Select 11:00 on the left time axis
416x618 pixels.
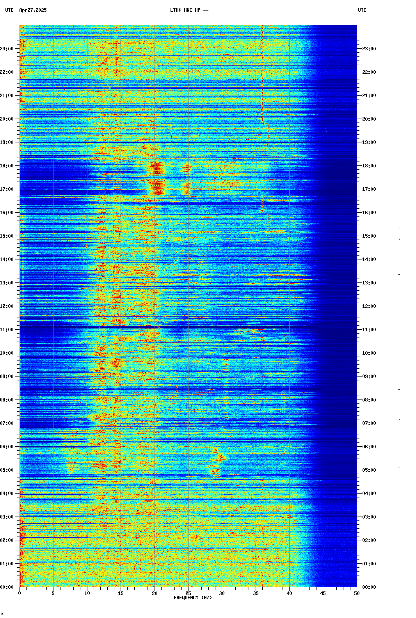point(7,330)
